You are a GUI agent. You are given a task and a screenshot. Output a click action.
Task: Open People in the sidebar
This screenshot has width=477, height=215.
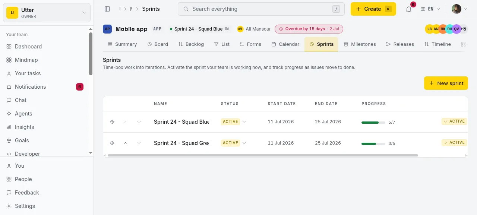pos(47,179)
